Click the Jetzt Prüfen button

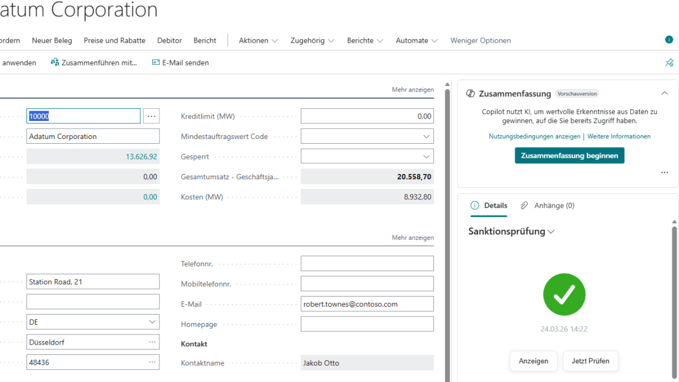pyautogui.click(x=591, y=361)
